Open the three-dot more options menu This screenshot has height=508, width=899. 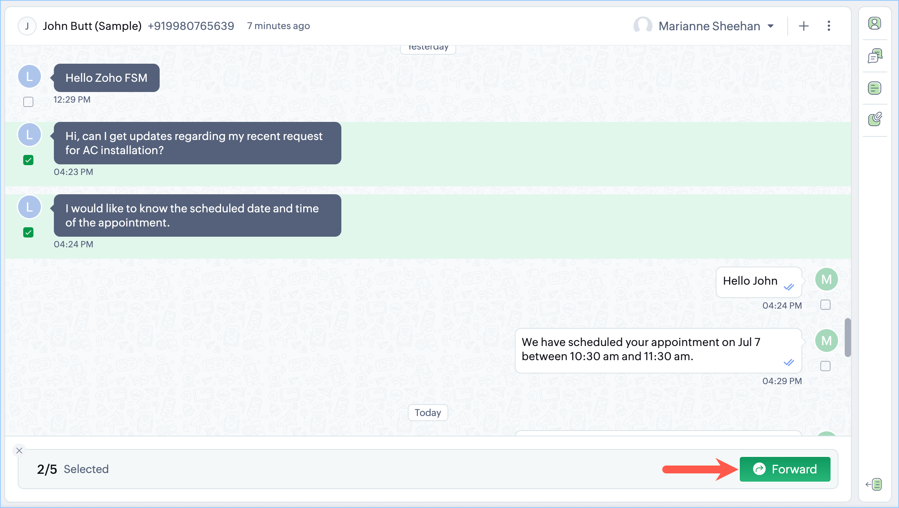coord(829,26)
